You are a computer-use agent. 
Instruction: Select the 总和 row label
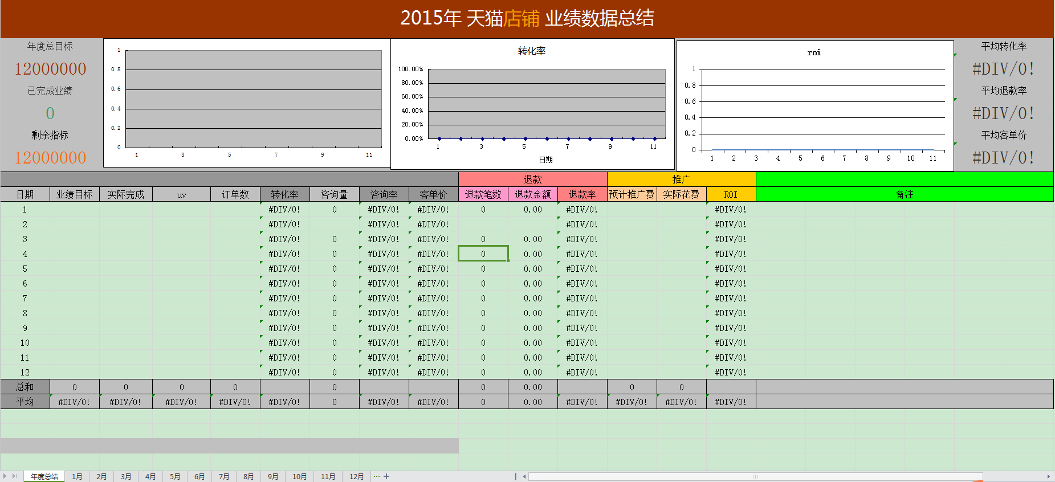point(25,387)
